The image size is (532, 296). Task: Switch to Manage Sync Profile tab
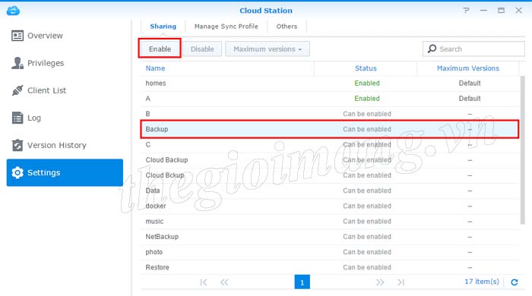point(226,27)
